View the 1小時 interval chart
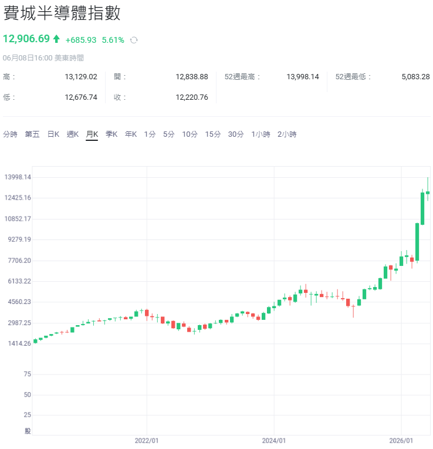The image size is (433, 449). (x=261, y=134)
